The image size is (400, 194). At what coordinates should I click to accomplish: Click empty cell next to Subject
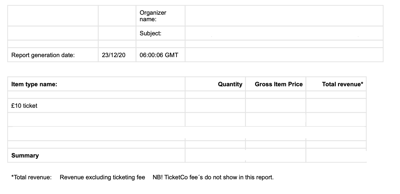pos(284,33)
